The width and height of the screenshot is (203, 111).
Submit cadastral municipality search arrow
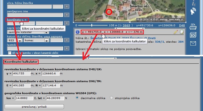[67, 40]
